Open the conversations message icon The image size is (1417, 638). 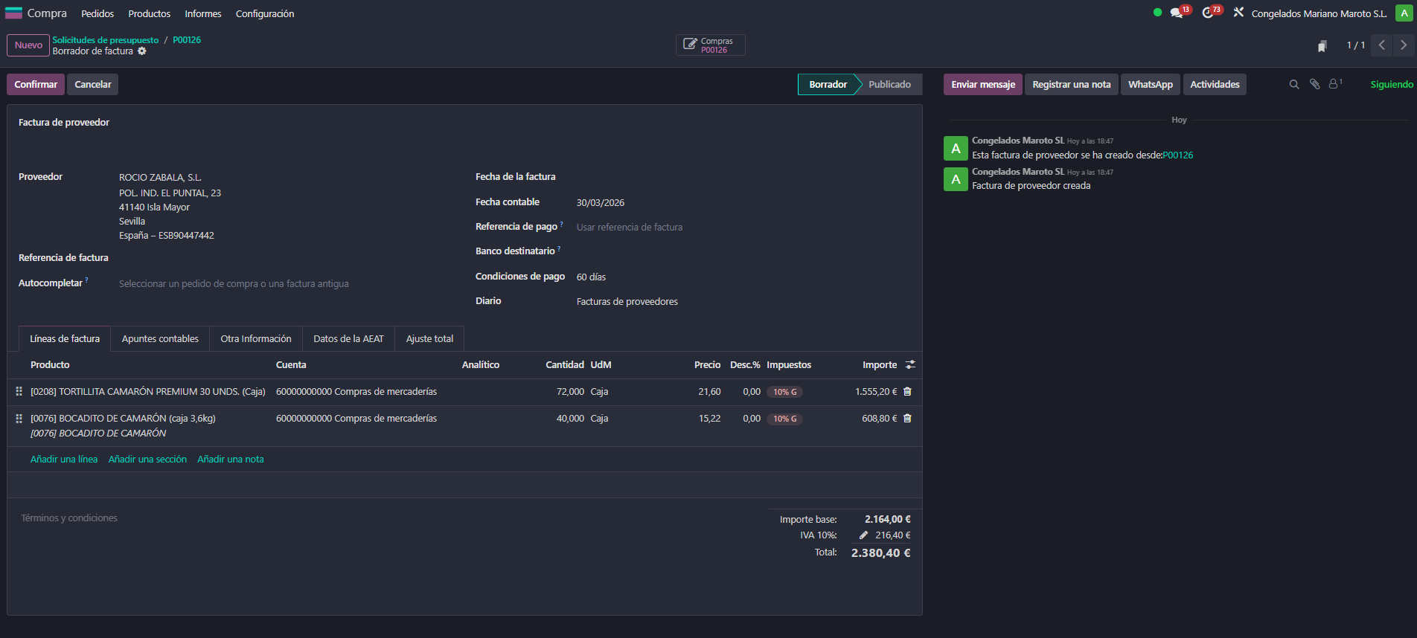(x=1177, y=13)
